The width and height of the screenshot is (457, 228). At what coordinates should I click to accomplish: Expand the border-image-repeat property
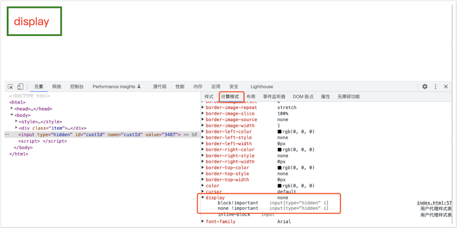[x=203, y=107]
